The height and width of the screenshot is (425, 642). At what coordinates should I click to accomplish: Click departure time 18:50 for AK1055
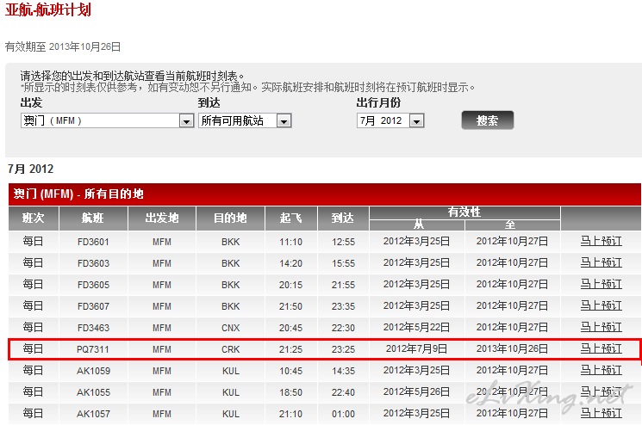(290, 392)
